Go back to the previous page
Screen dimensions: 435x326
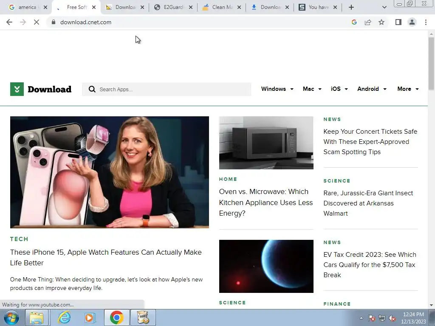click(x=9, y=22)
